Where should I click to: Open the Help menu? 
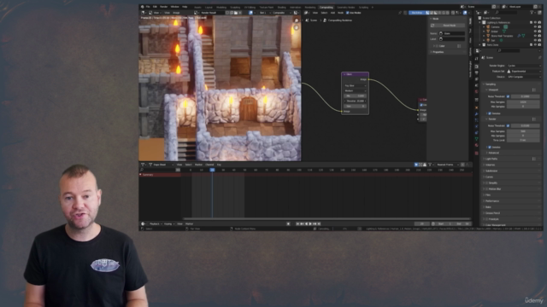point(185,7)
